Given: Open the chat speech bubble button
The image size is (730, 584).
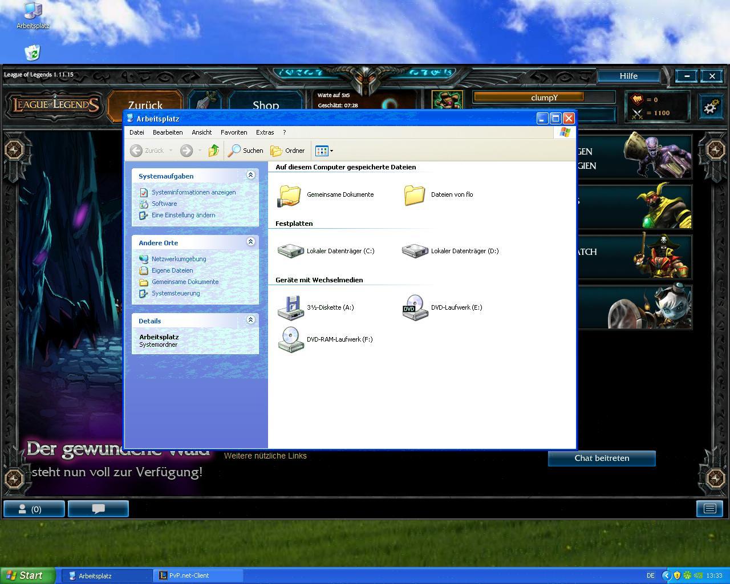Looking at the screenshot, I should pos(98,509).
